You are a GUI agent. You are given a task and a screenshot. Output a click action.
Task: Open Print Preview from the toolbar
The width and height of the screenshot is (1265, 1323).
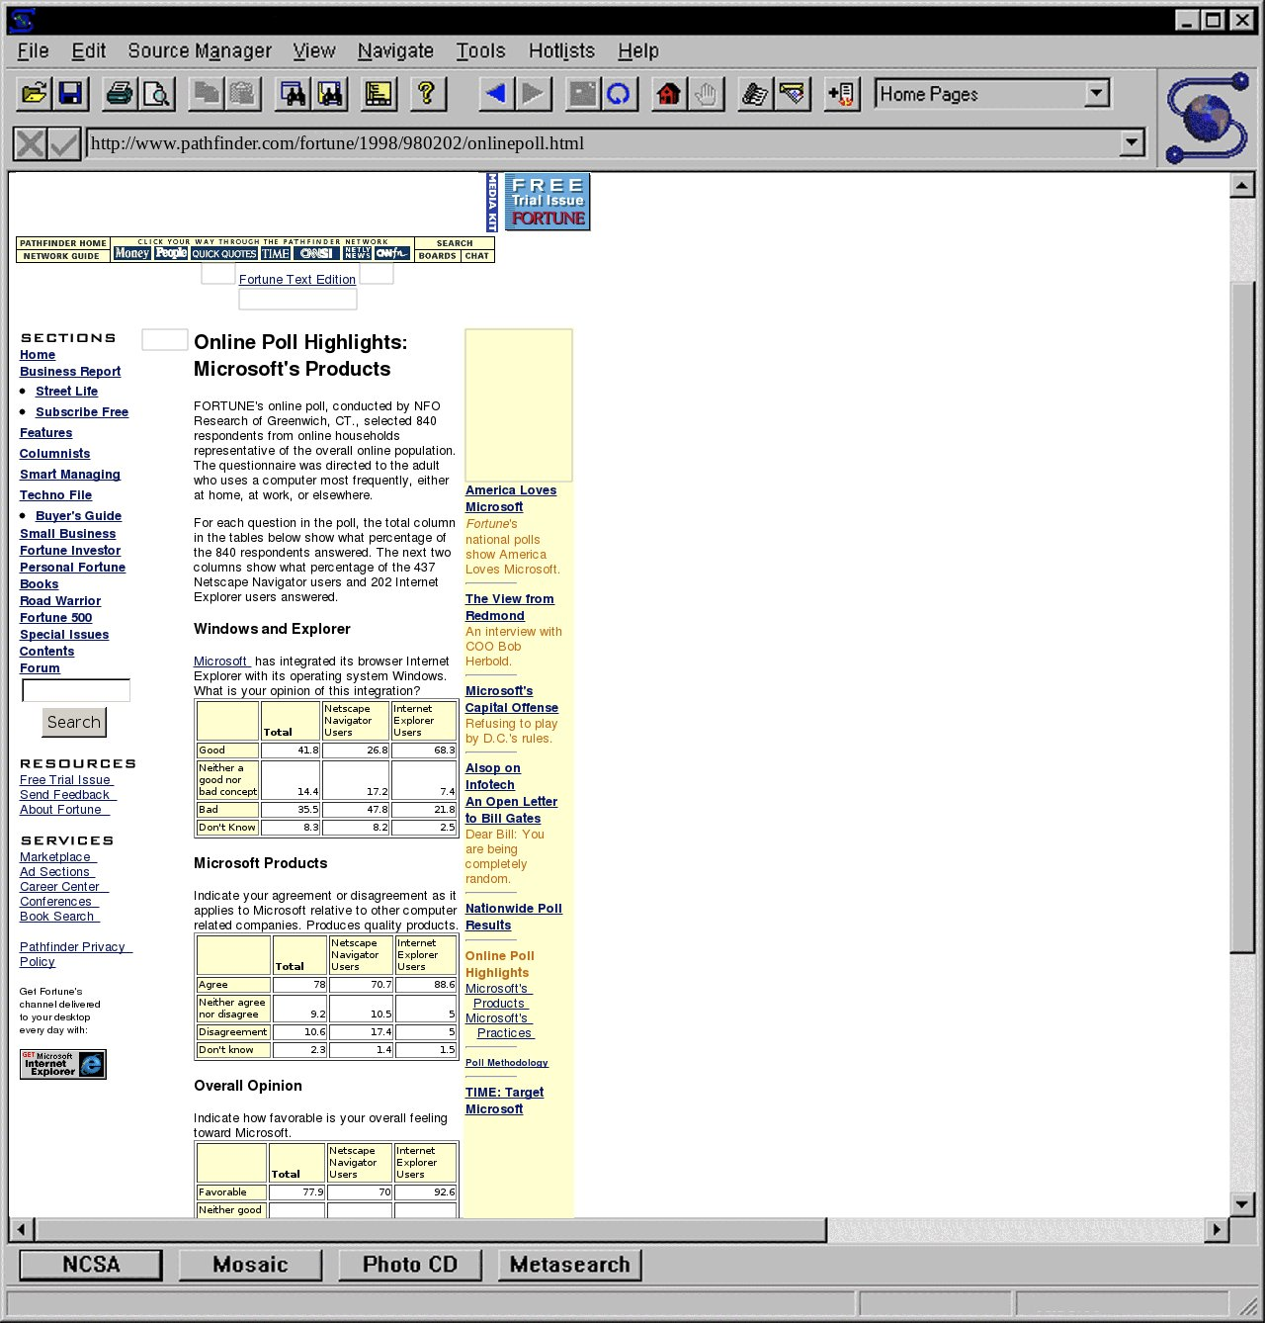[x=156, y=94]
